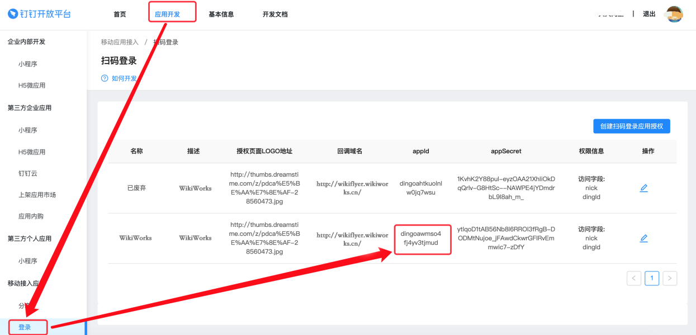Viewport: 696px width, 335px height.
Task: Click the 描述 column header
Action: pos(193,151)
